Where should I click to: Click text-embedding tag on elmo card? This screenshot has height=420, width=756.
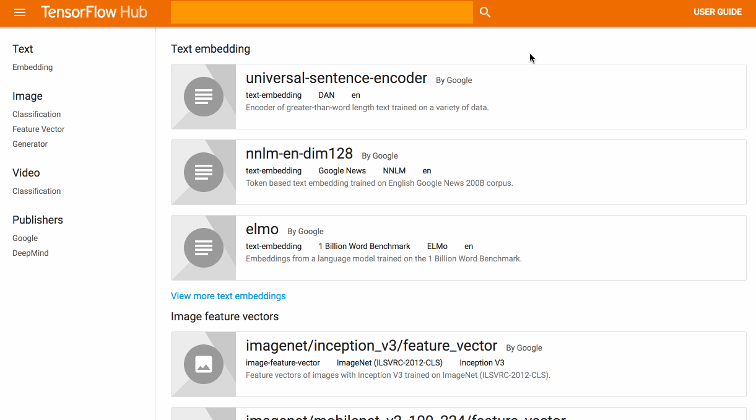pos(274,246)
